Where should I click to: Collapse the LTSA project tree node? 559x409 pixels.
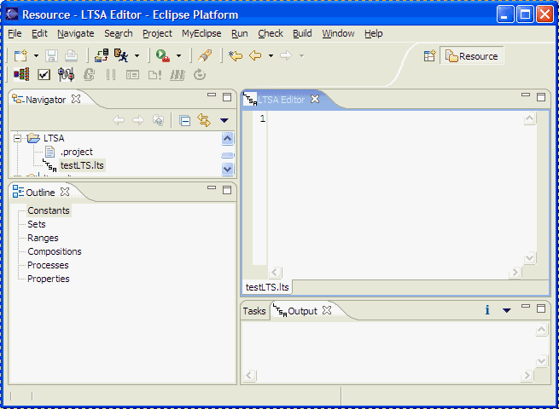(18, 138)
